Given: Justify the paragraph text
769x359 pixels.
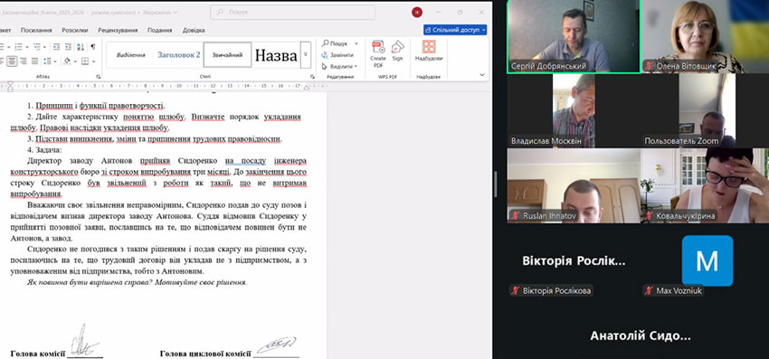Looking at the screenshot, I should (x=34, y=61).
